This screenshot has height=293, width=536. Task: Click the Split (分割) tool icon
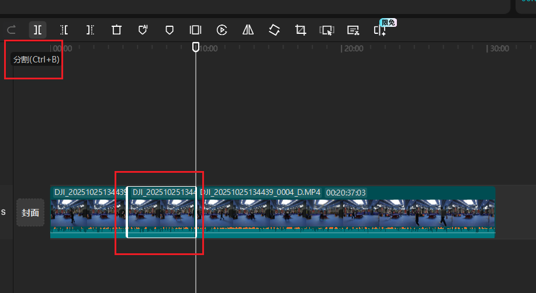pos(37,30)
